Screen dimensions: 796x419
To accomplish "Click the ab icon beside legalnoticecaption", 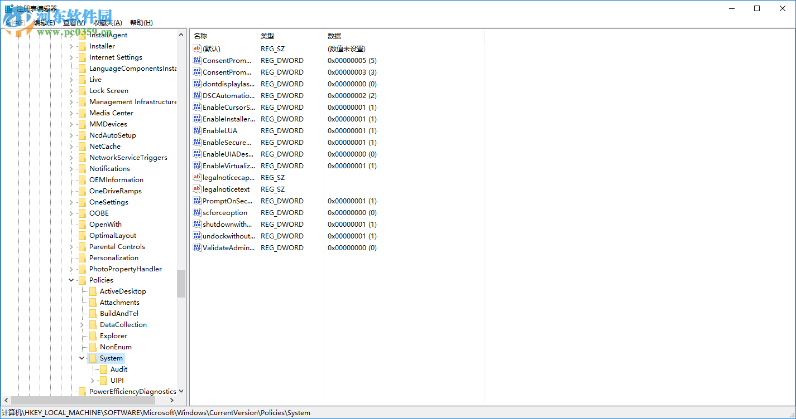I will (196, 177).
